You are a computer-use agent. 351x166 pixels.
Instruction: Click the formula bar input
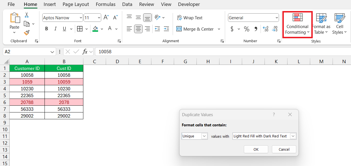click(x=223, y=52)
